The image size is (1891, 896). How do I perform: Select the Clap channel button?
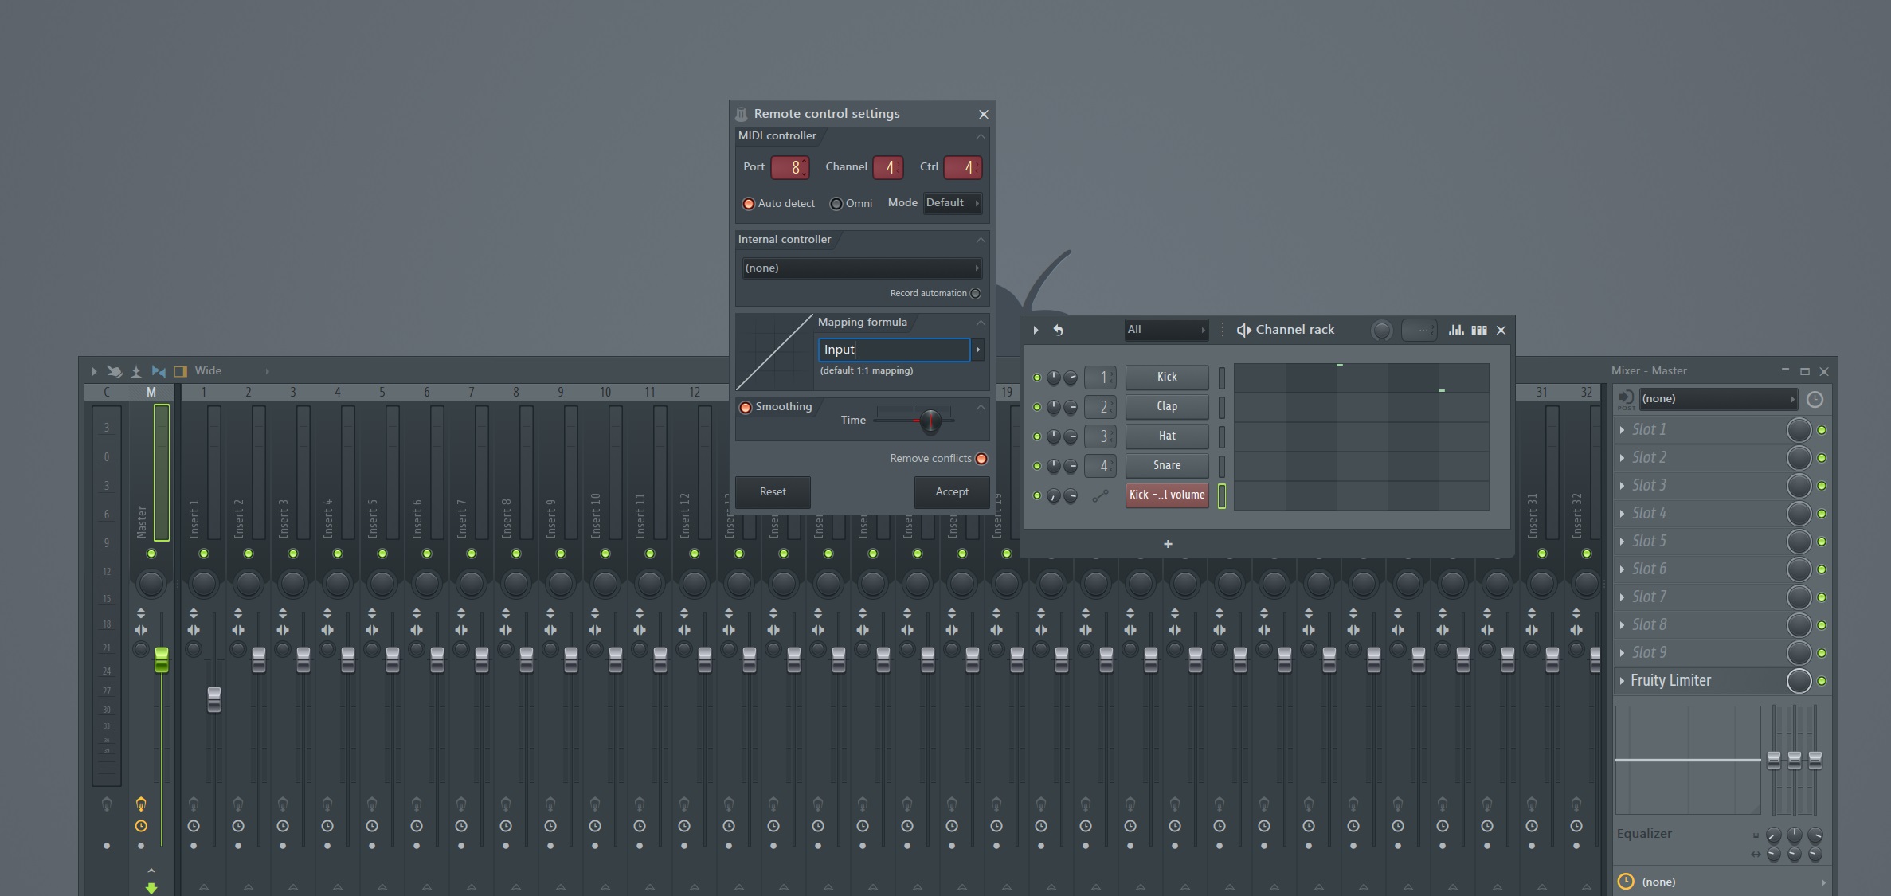click(x=1167, y=407)
